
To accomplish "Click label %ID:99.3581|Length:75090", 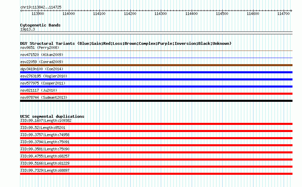I will (45, 149).
